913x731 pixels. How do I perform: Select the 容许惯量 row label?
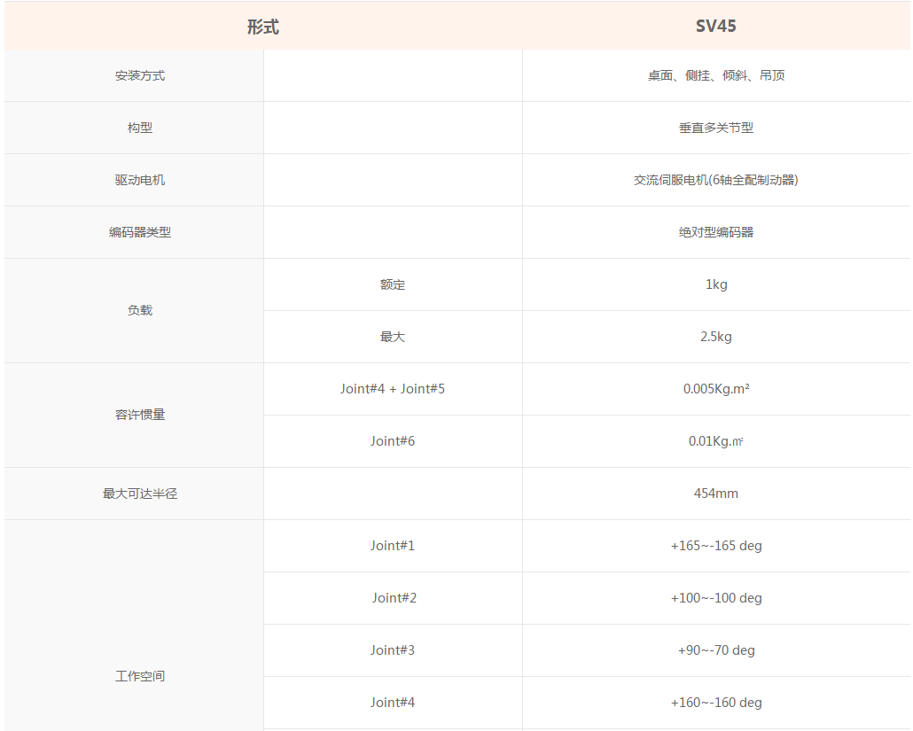coord(140,415)
